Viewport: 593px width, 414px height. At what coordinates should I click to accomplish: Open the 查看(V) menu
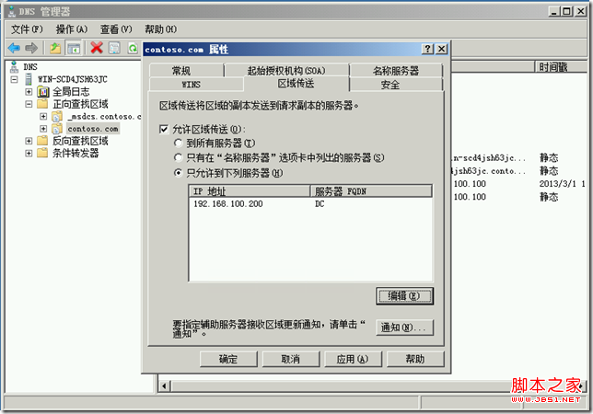tap(116, 29)
